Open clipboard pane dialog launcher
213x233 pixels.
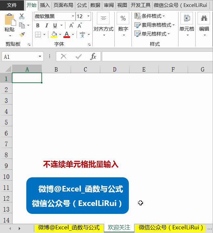[29, 44]
